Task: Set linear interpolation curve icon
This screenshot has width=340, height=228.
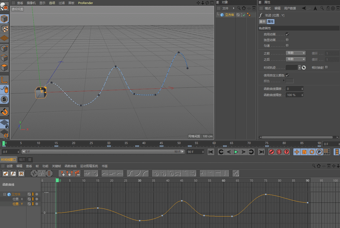Action: pyautogui.click(x=105, y=174)
